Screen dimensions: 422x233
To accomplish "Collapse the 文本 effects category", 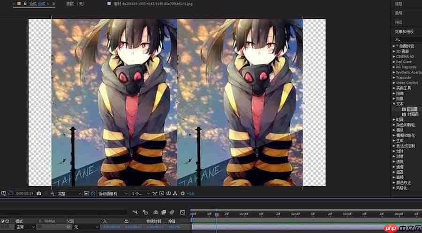I will pyautogui.click(x=394, y=103).
